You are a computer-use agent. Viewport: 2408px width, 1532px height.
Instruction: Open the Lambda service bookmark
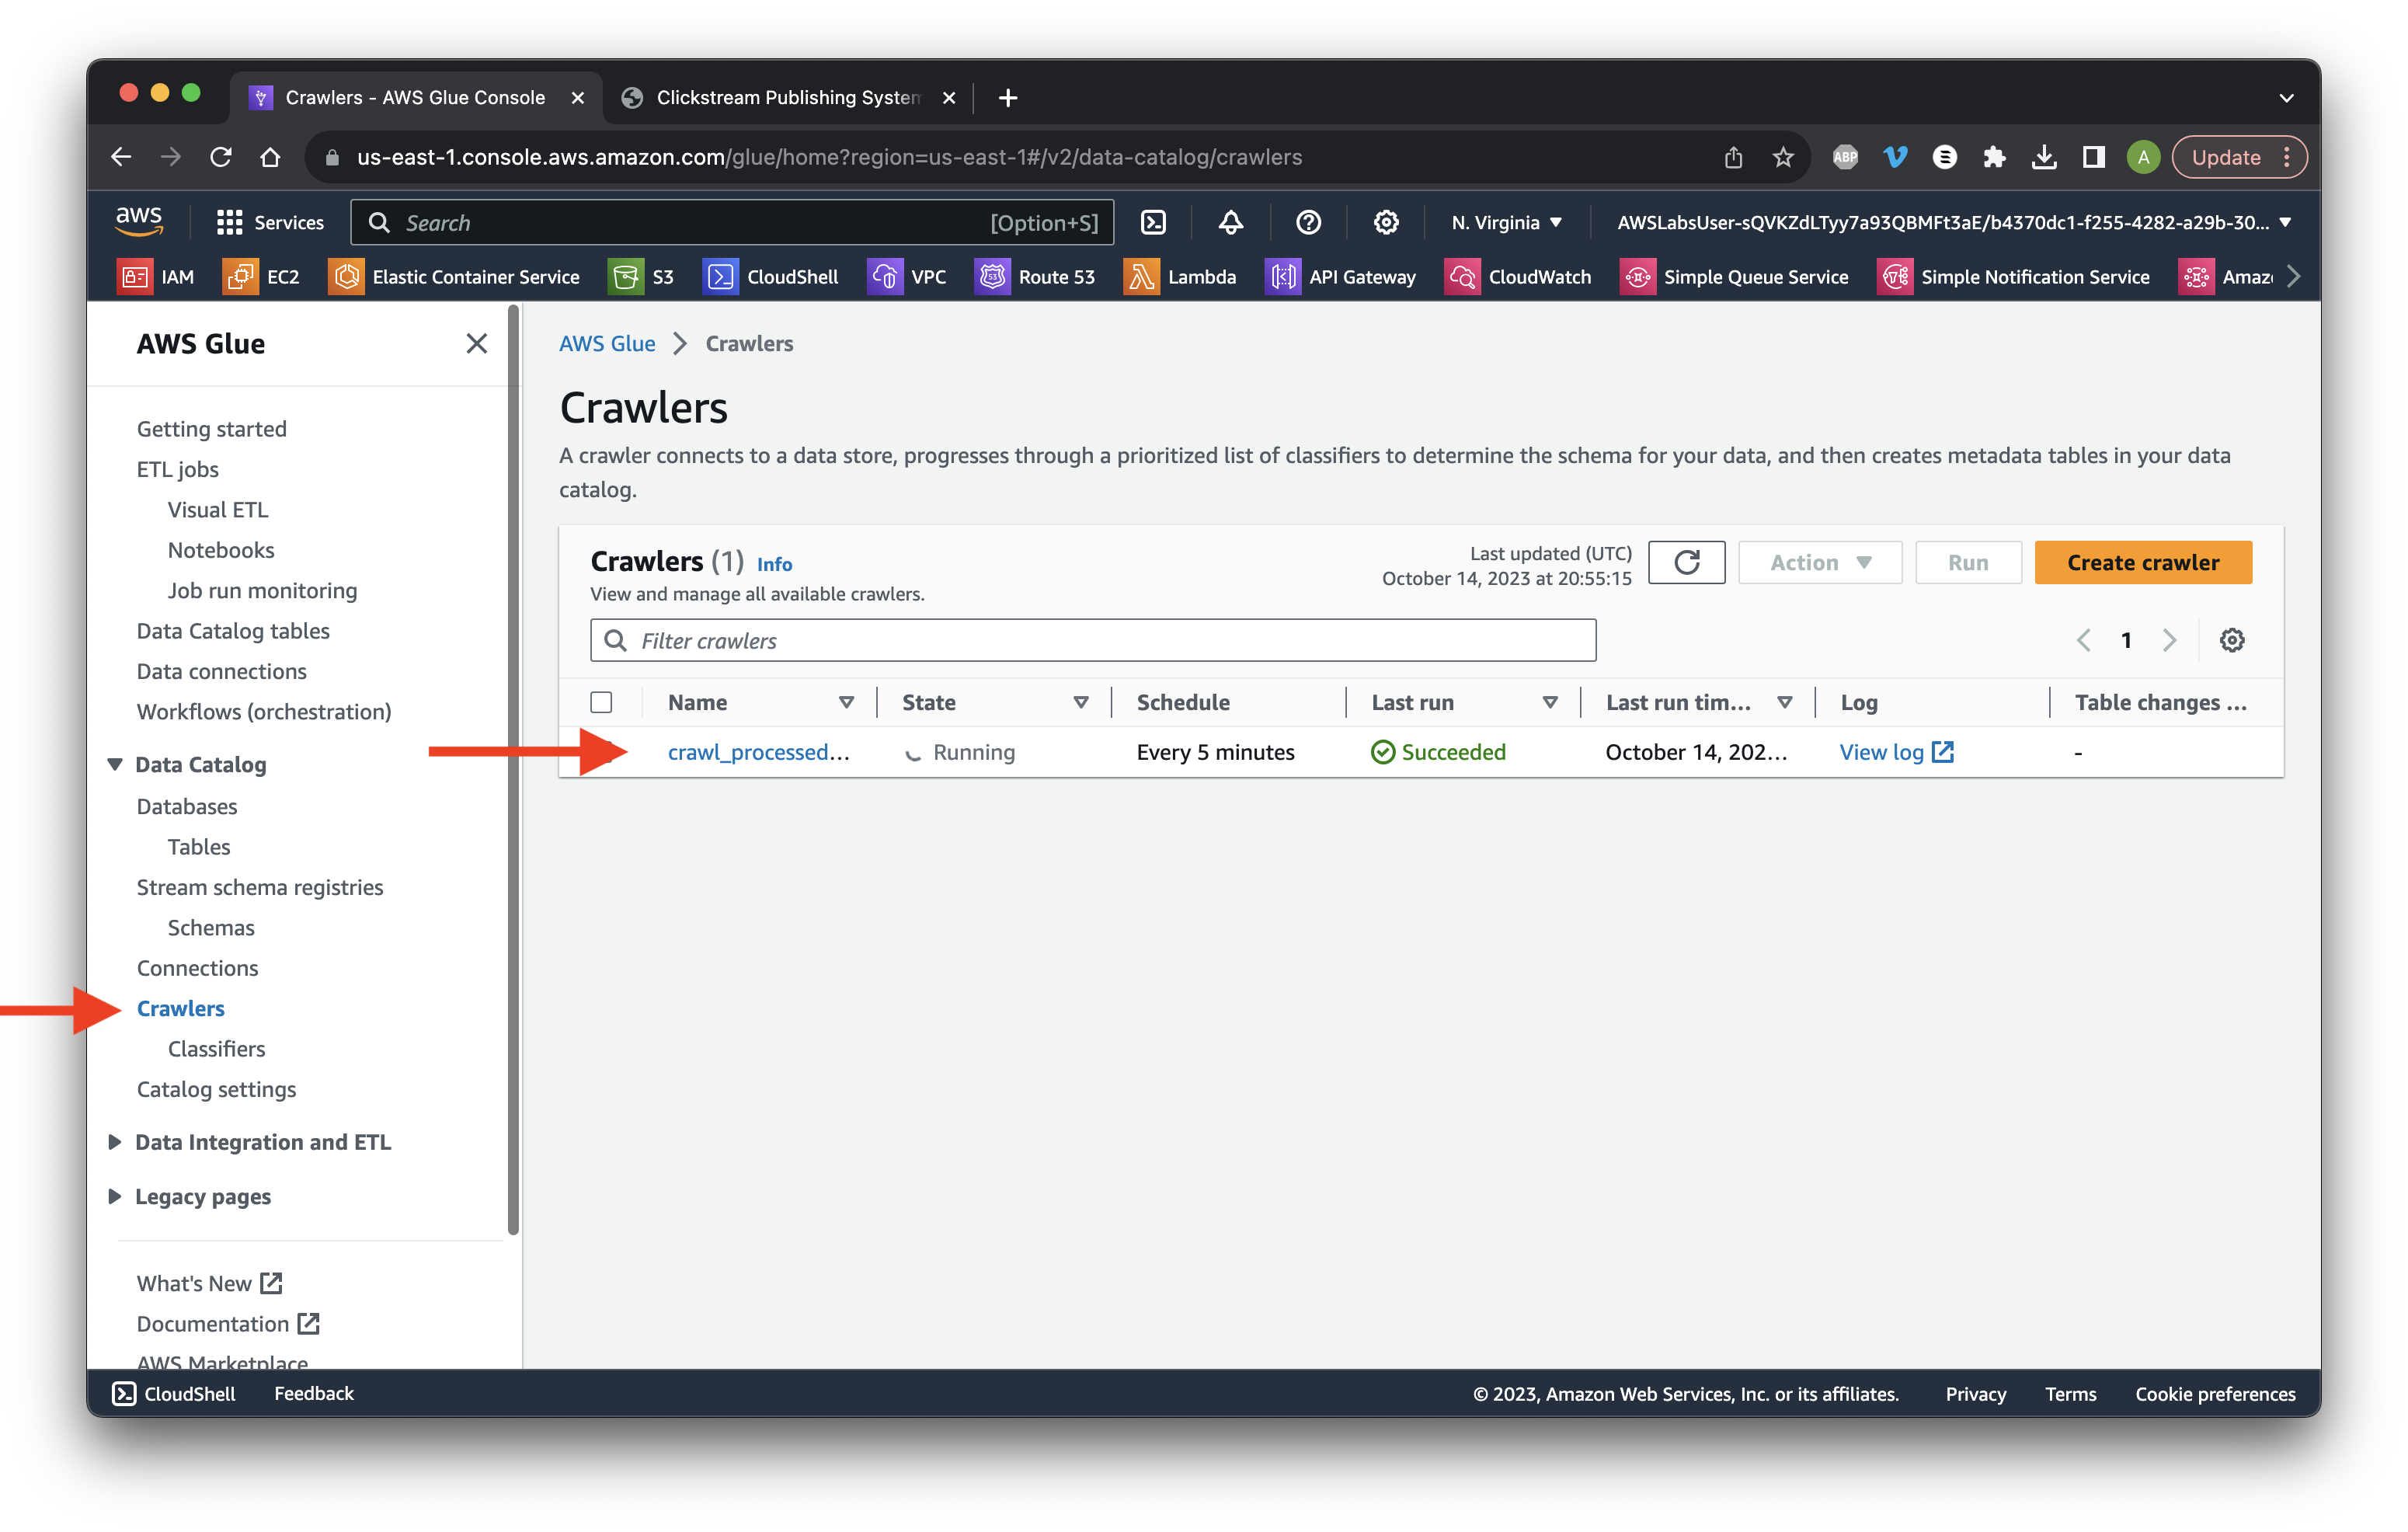(x=1180, y=277)
